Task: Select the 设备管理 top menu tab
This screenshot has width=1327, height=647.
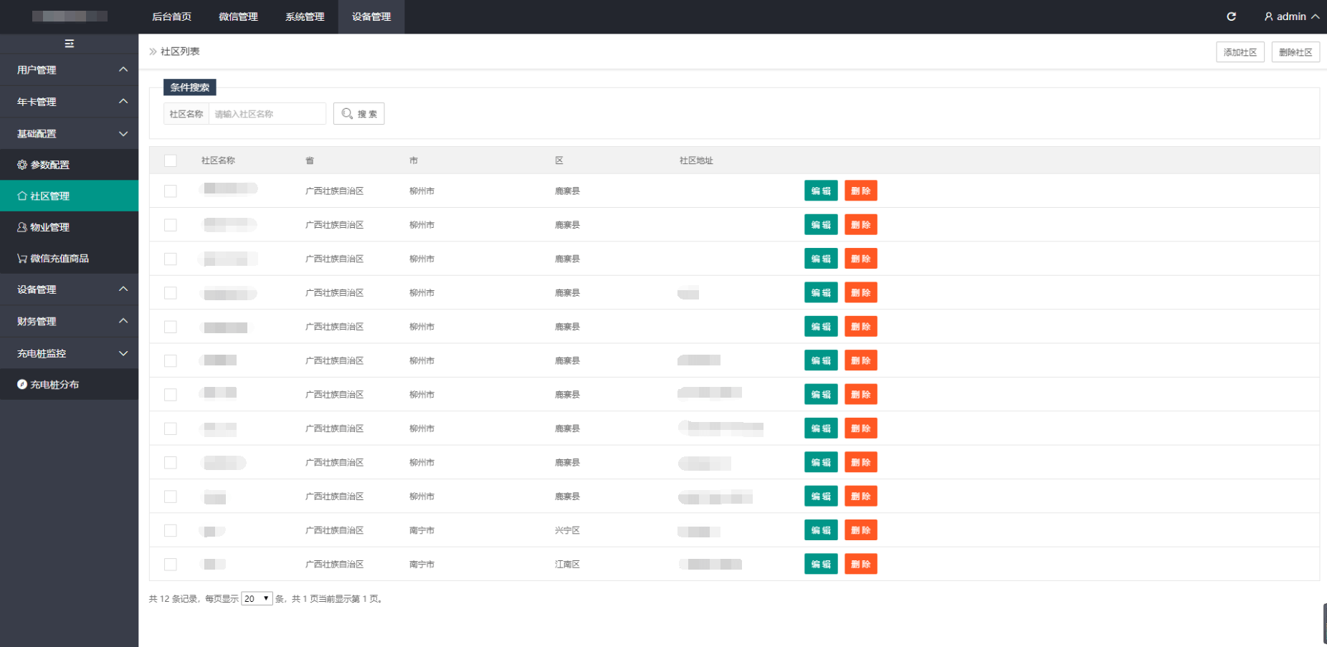Action: 371,16
